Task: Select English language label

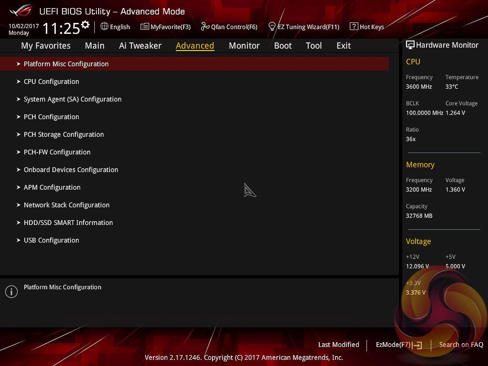Action: point(120,27)
